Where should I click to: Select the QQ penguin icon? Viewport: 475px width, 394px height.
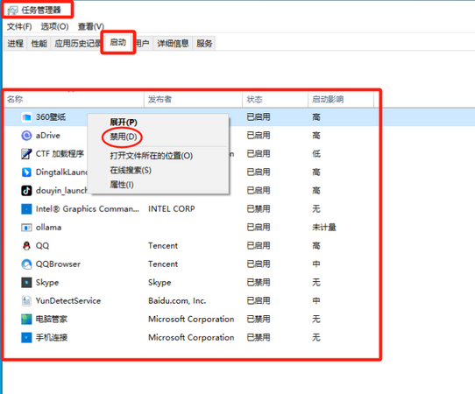pyautogui.click(x=26, y=246)
